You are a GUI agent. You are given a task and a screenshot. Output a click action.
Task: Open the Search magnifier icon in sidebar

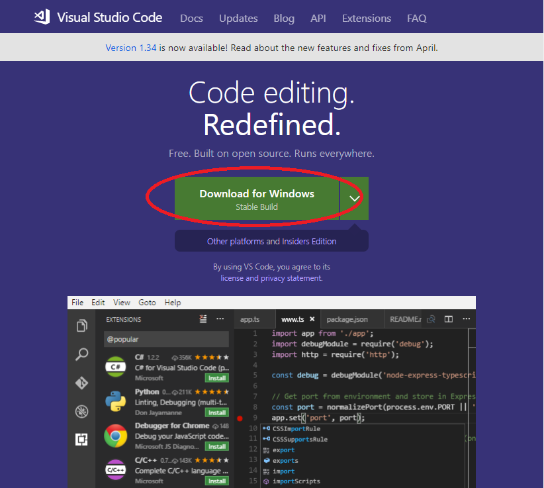[x=82, y=354]
